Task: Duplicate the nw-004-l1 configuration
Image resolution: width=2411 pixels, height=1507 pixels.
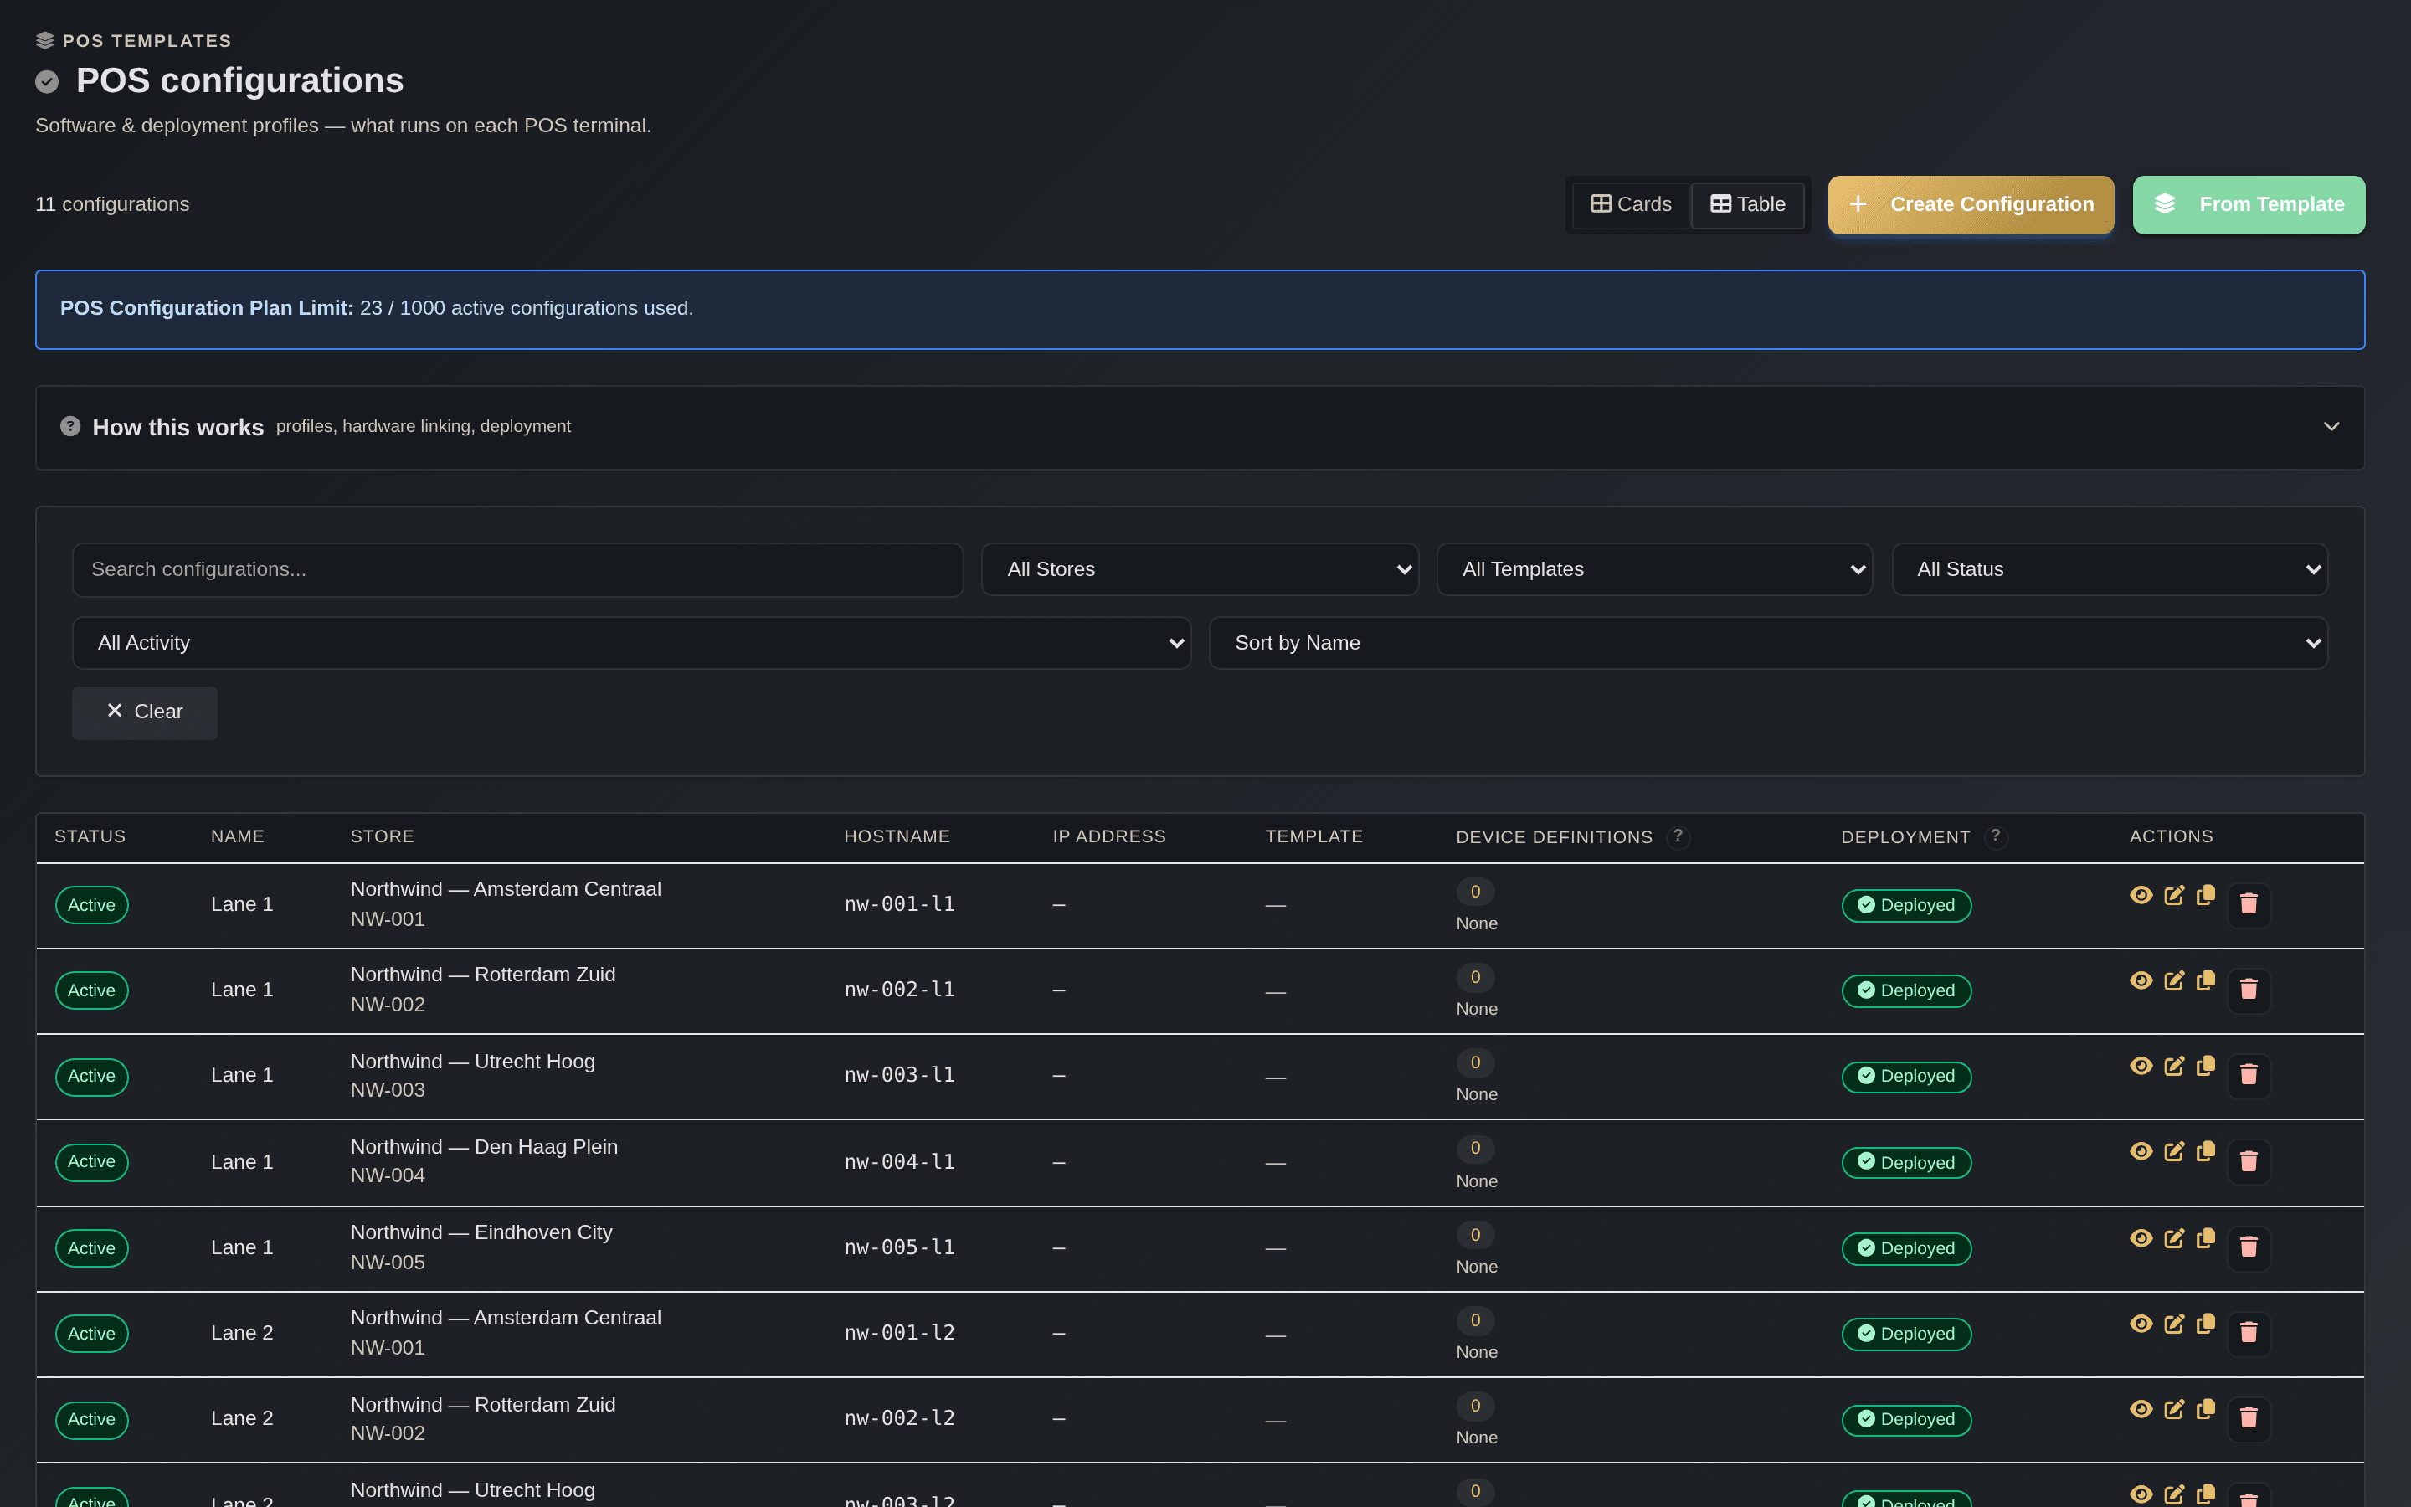Action: tap(2206, 1151)
